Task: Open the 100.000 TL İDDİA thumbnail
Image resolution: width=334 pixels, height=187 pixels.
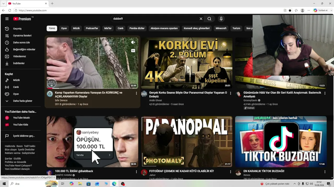Action: (92, 142)
